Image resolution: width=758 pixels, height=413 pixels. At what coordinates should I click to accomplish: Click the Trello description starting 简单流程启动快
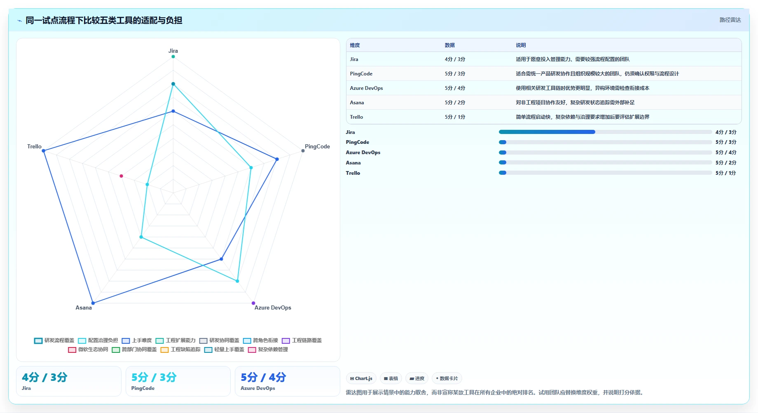583,117
